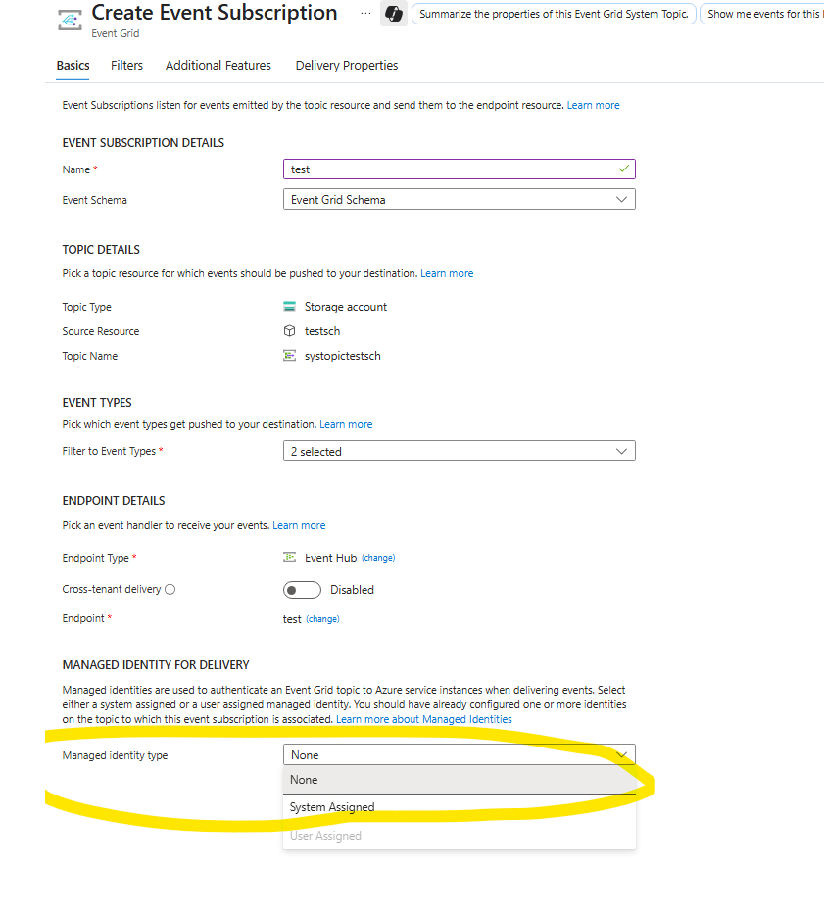Follow Learn more link under Event Types
The image size is (824, 916).
(x=346, y=424)
